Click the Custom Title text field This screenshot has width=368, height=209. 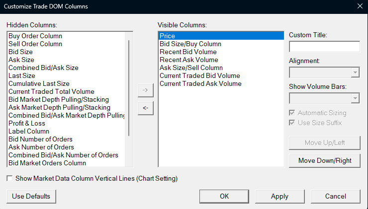tap(324, 47)
